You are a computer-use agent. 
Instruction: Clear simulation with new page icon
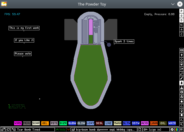click(x=140, y=130)
